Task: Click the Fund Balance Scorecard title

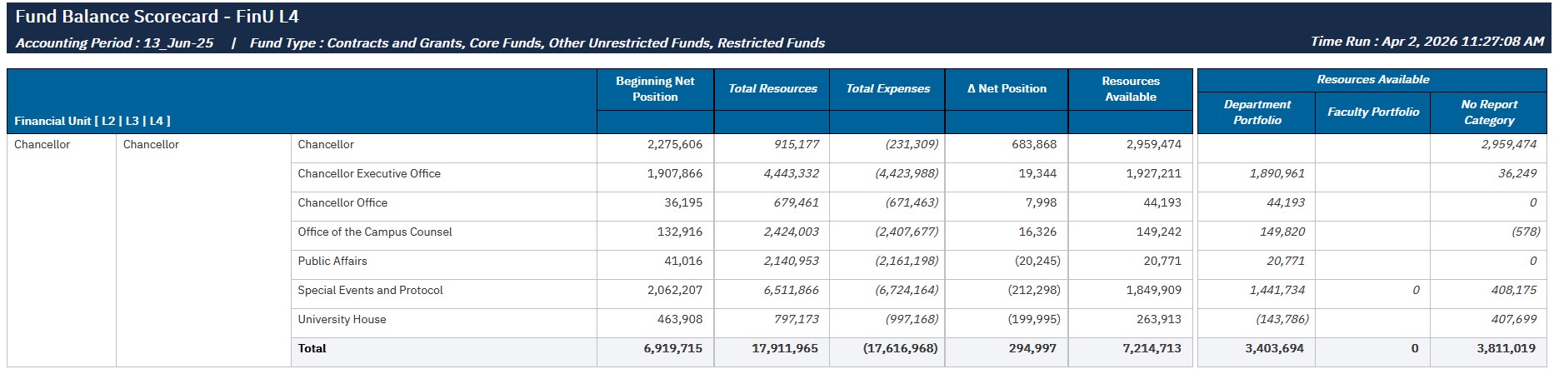Action: pos(157,17)
